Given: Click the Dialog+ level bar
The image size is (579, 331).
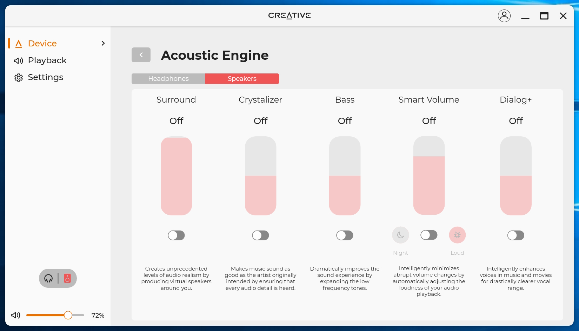Looking at the screenshot, I should [515, 176].
